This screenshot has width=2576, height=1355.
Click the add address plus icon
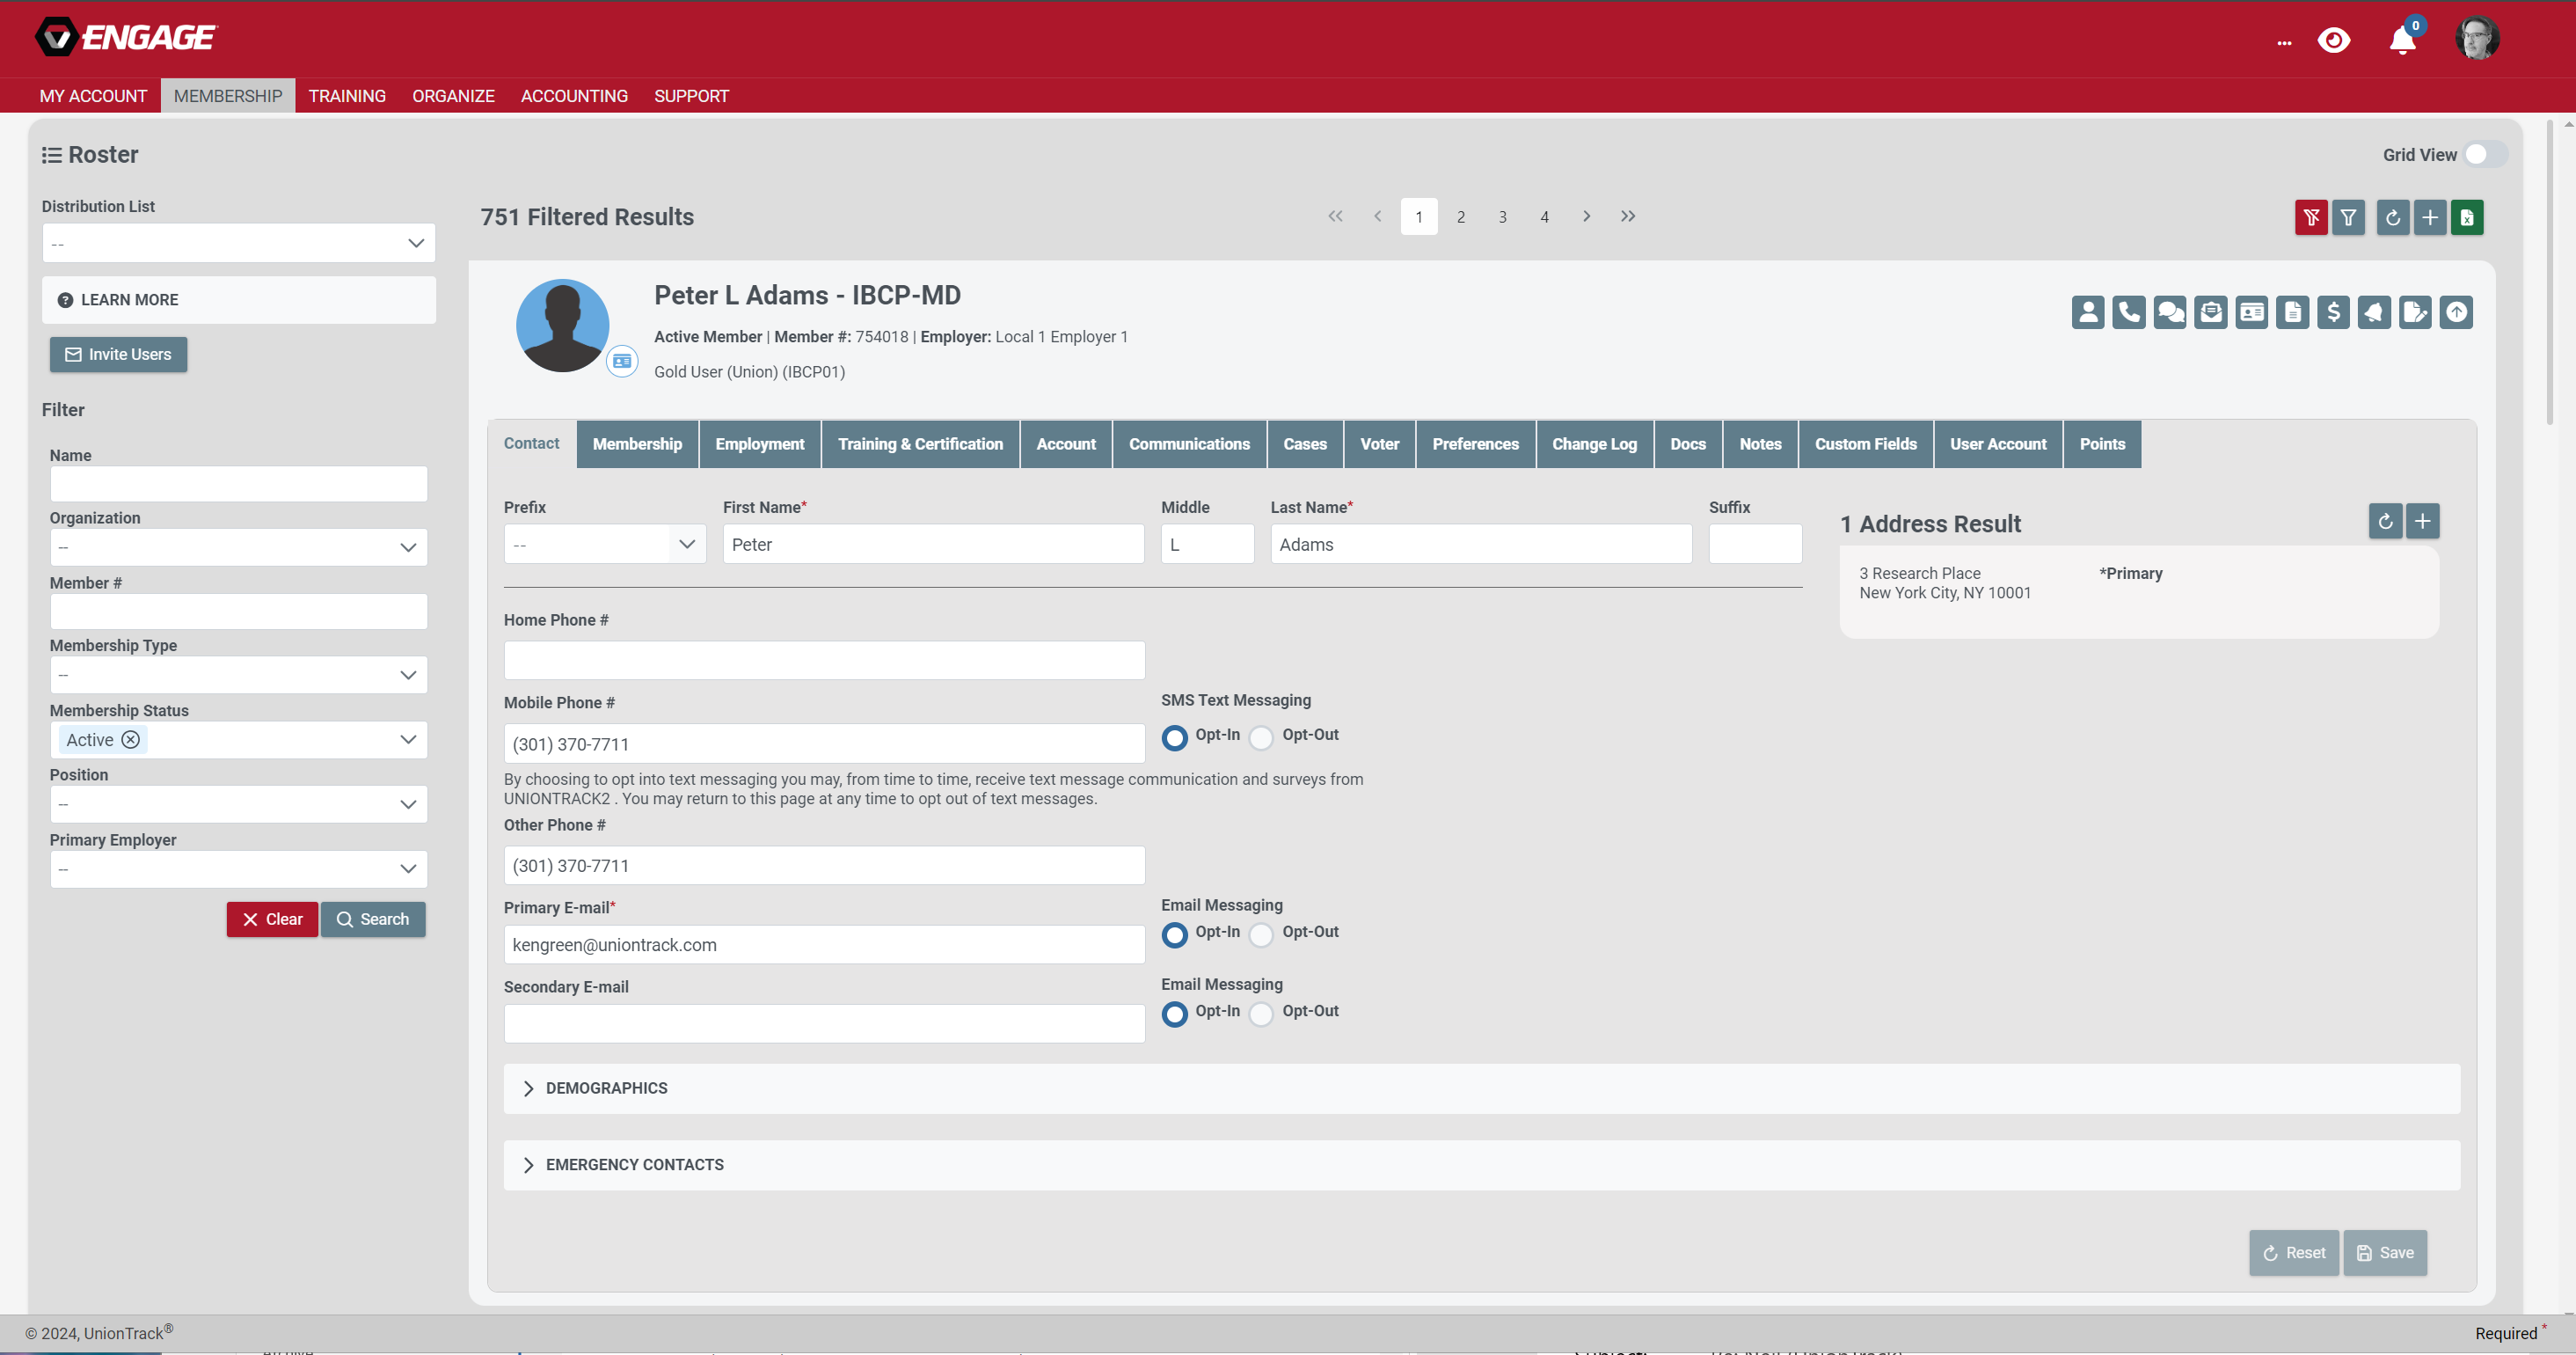2422,520
